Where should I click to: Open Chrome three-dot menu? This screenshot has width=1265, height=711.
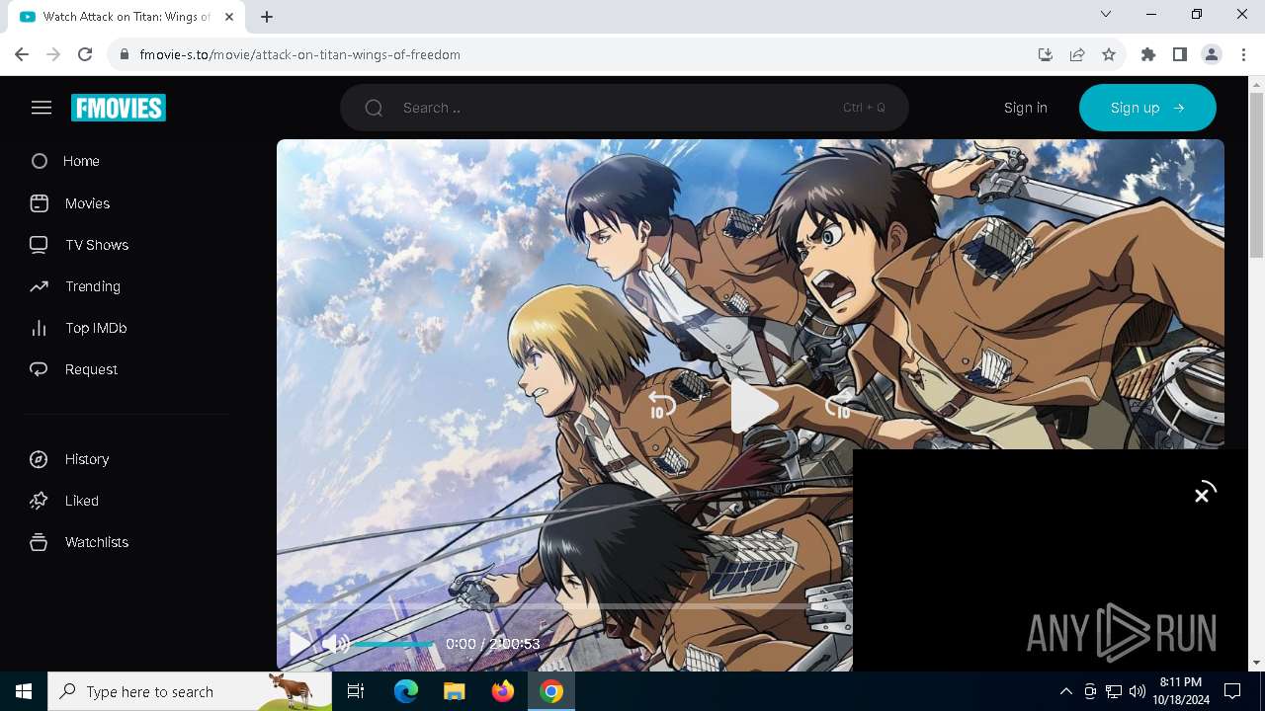(x=1243, y=54)
